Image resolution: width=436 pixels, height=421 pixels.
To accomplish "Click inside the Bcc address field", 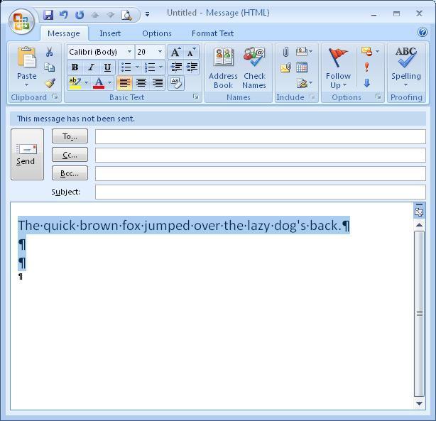I will click(261, 173).
